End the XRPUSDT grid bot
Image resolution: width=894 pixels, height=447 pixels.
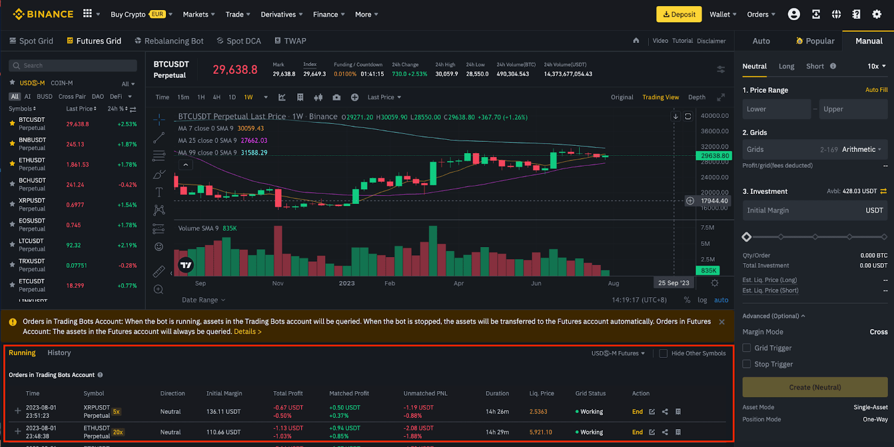(638, 412)
